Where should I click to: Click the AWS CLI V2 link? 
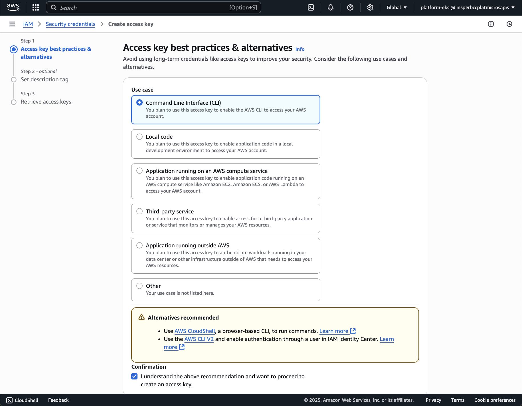[x=199, y=339]
